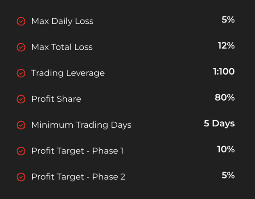Click the check badge for Profit Target Phase 2
The image size is (255, 199).
(x=21, y=177)
